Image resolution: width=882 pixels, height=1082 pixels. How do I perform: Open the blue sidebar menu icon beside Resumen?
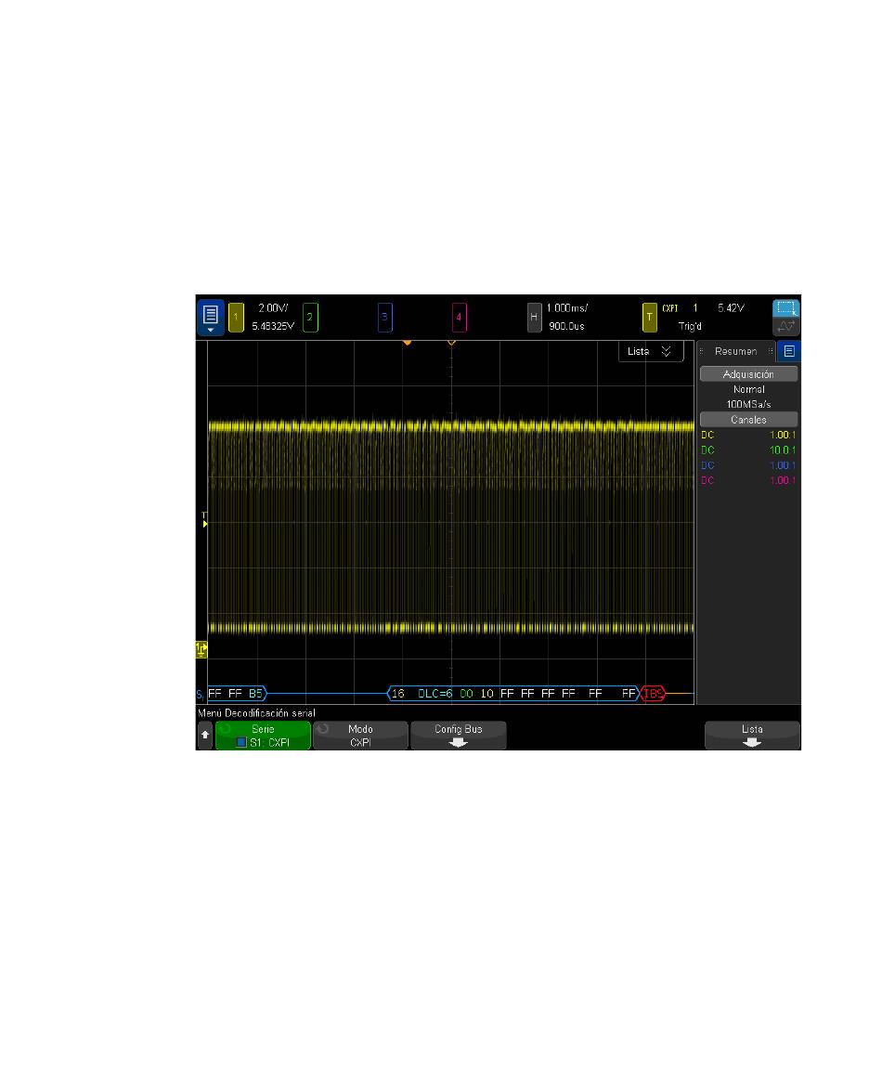tap(789, 351)
